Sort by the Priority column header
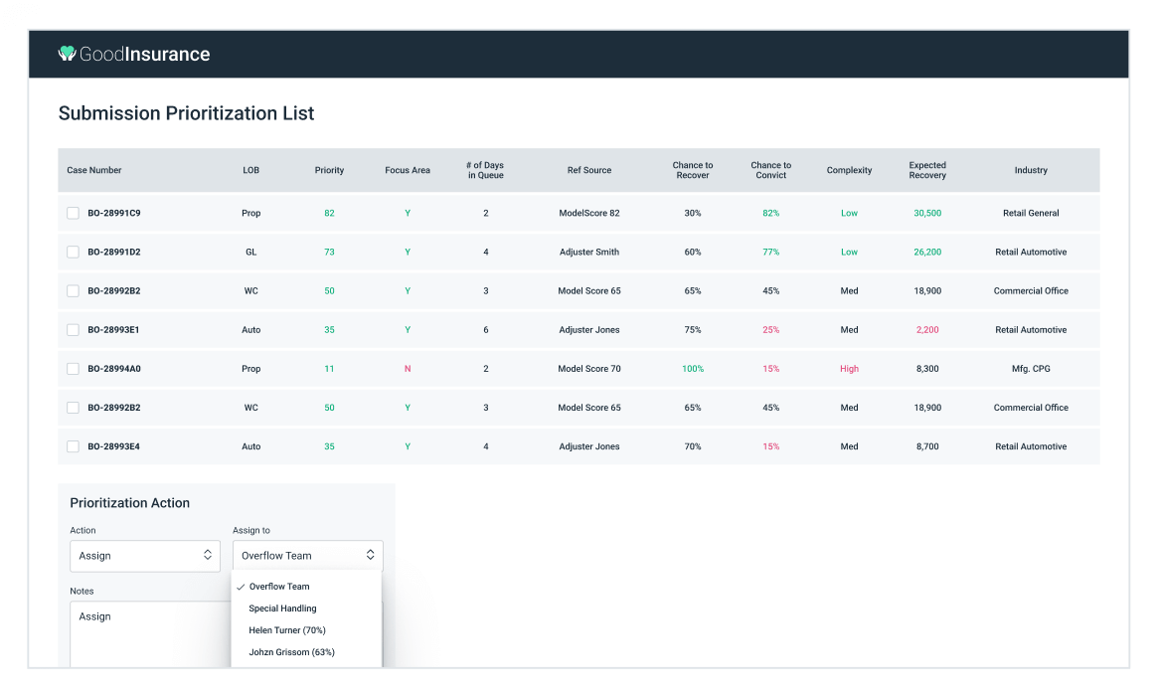1158x697 pixels. click(329, 170)
